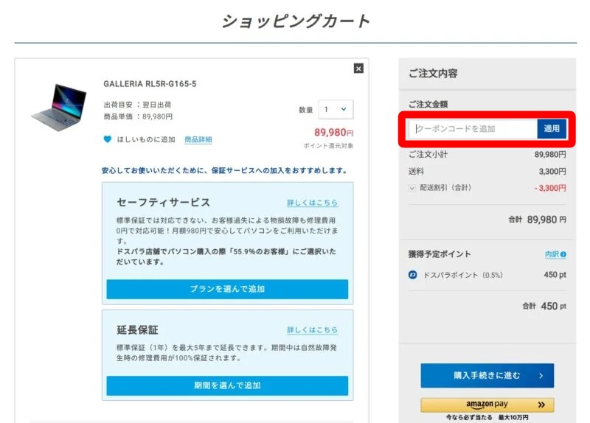Image resolution: width=590 pixels, height=423 pixels.
Task: Click プランを選んで追加 button
Action: [x=227, y=289]
